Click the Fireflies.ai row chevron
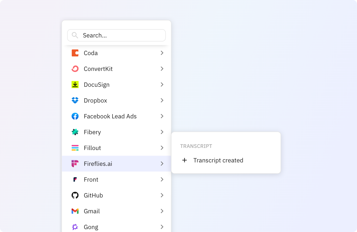Image resolution: width=357 pixels, height=232 pixels. point(162,164)
